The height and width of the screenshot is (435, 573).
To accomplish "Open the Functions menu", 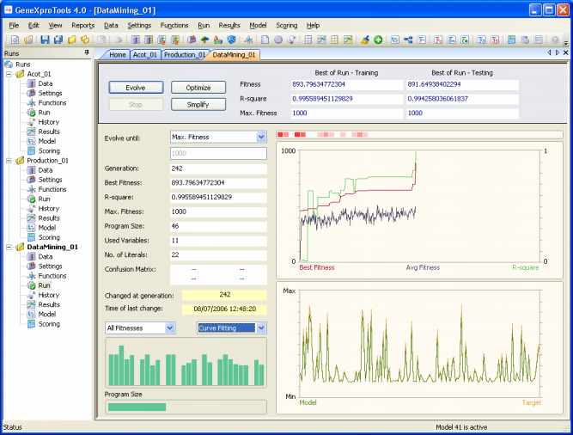I will tap(174, 25).
